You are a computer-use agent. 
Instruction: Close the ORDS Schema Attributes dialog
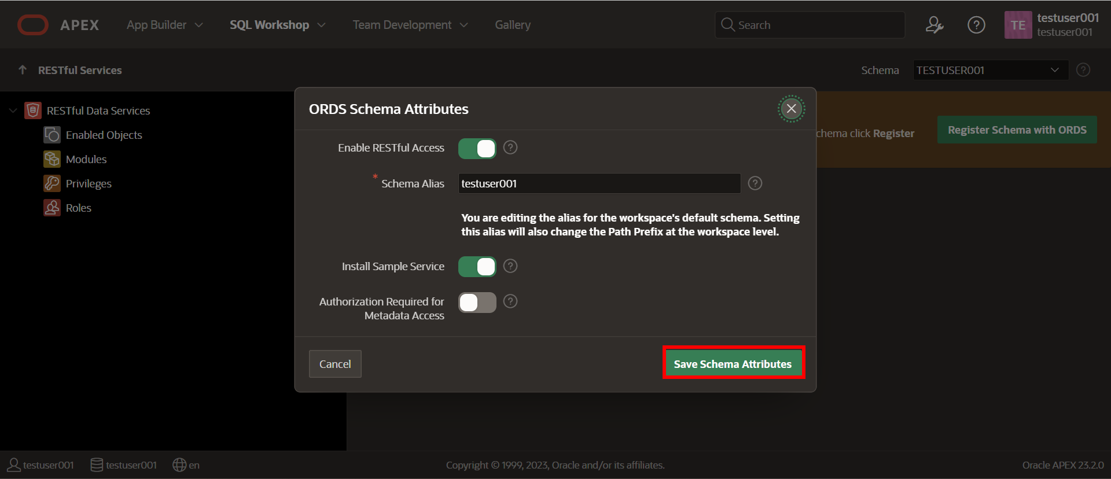(x=791, y=109)
